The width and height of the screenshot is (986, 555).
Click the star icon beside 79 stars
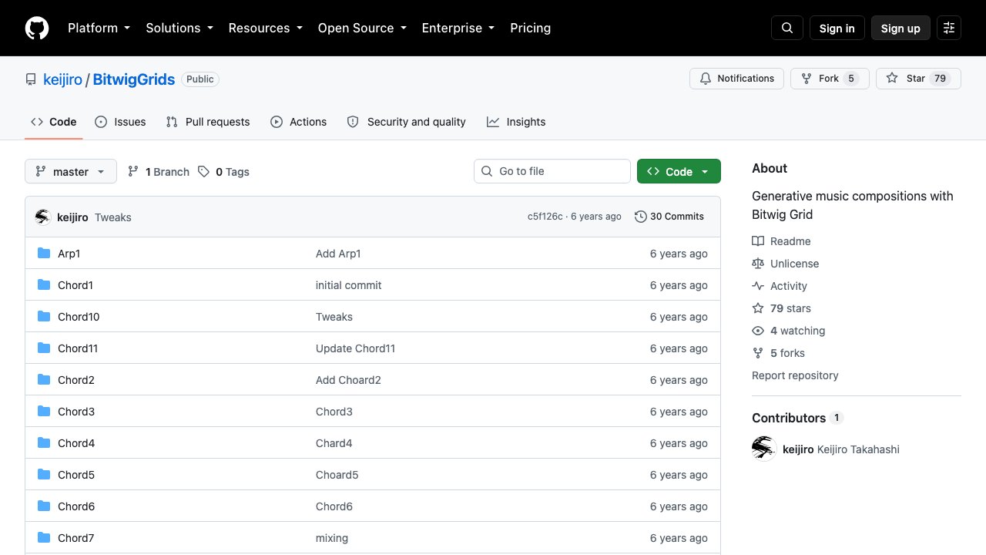pyautogui.click(x=758, y=308)
